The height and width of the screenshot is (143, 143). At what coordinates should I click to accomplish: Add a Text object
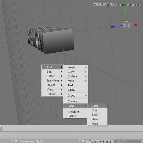pos(76,85)
